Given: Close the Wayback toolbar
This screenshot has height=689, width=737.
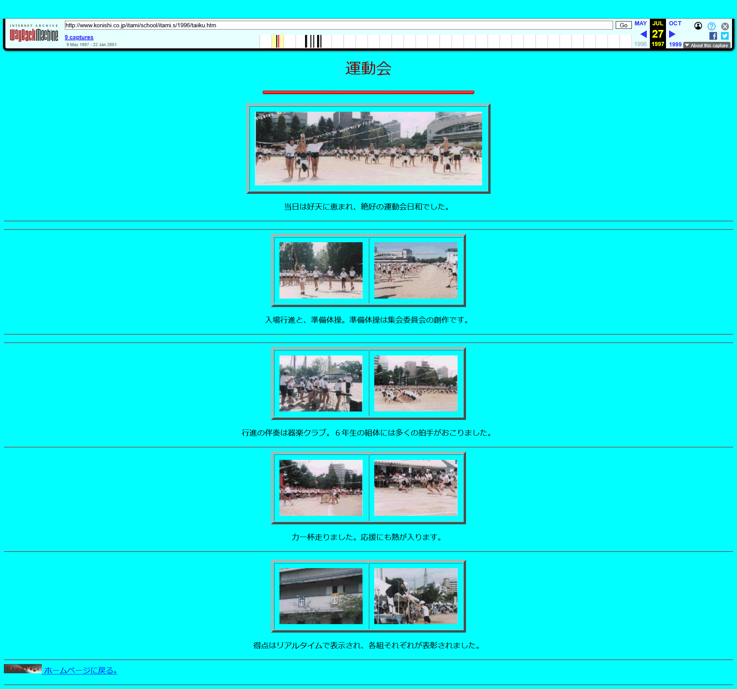Looking at the screenshot, I should pyautogui.click(x=725, y=26).
